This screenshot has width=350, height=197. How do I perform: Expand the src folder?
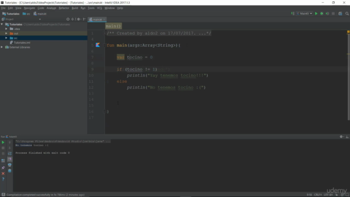pyautogui.click(x=6, y=38)
